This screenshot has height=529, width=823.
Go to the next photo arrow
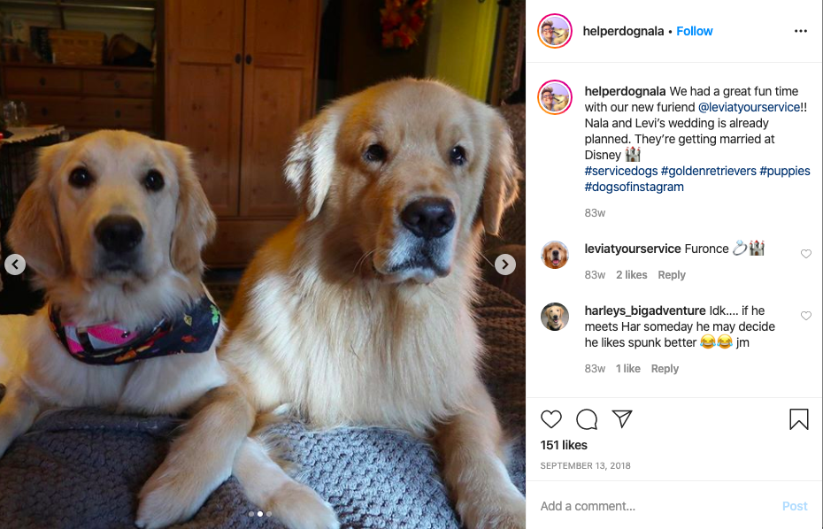point(505,264)
